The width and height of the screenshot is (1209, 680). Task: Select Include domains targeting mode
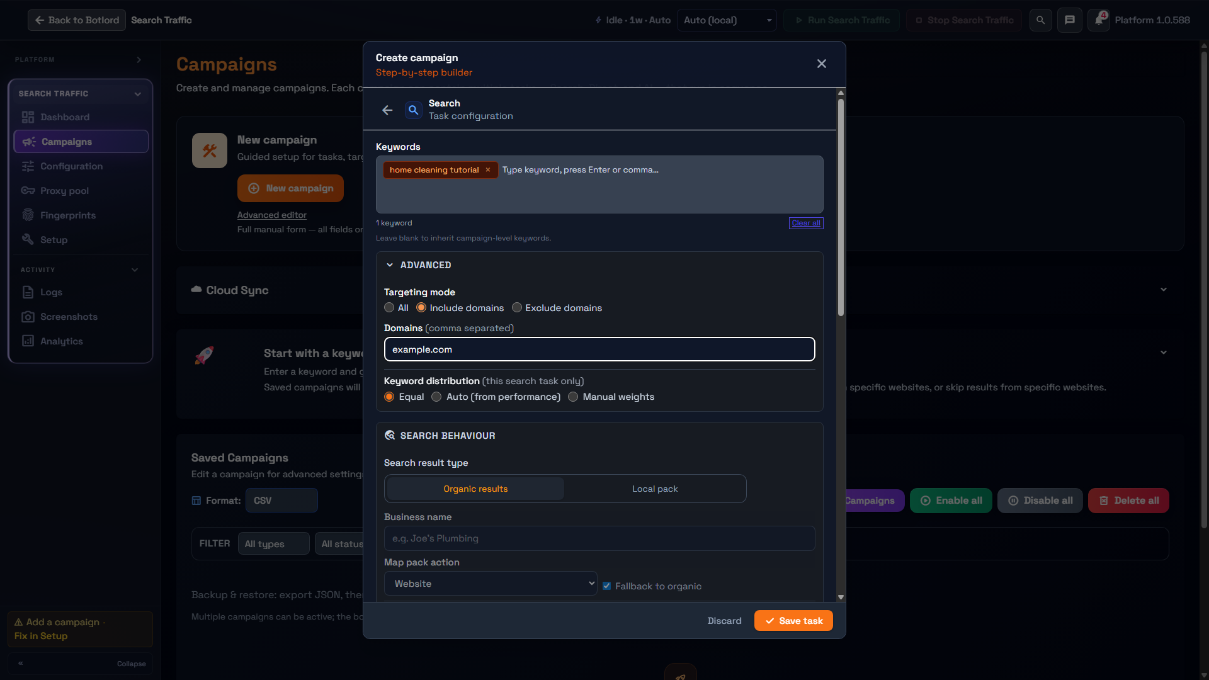click(421, 308)
